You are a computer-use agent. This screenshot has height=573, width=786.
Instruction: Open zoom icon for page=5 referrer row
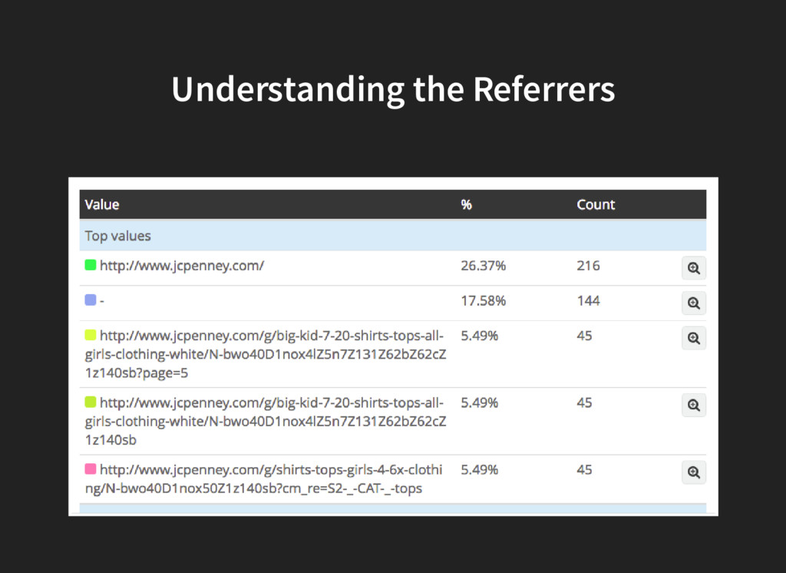pyautogui.click(x=694, y=338)
